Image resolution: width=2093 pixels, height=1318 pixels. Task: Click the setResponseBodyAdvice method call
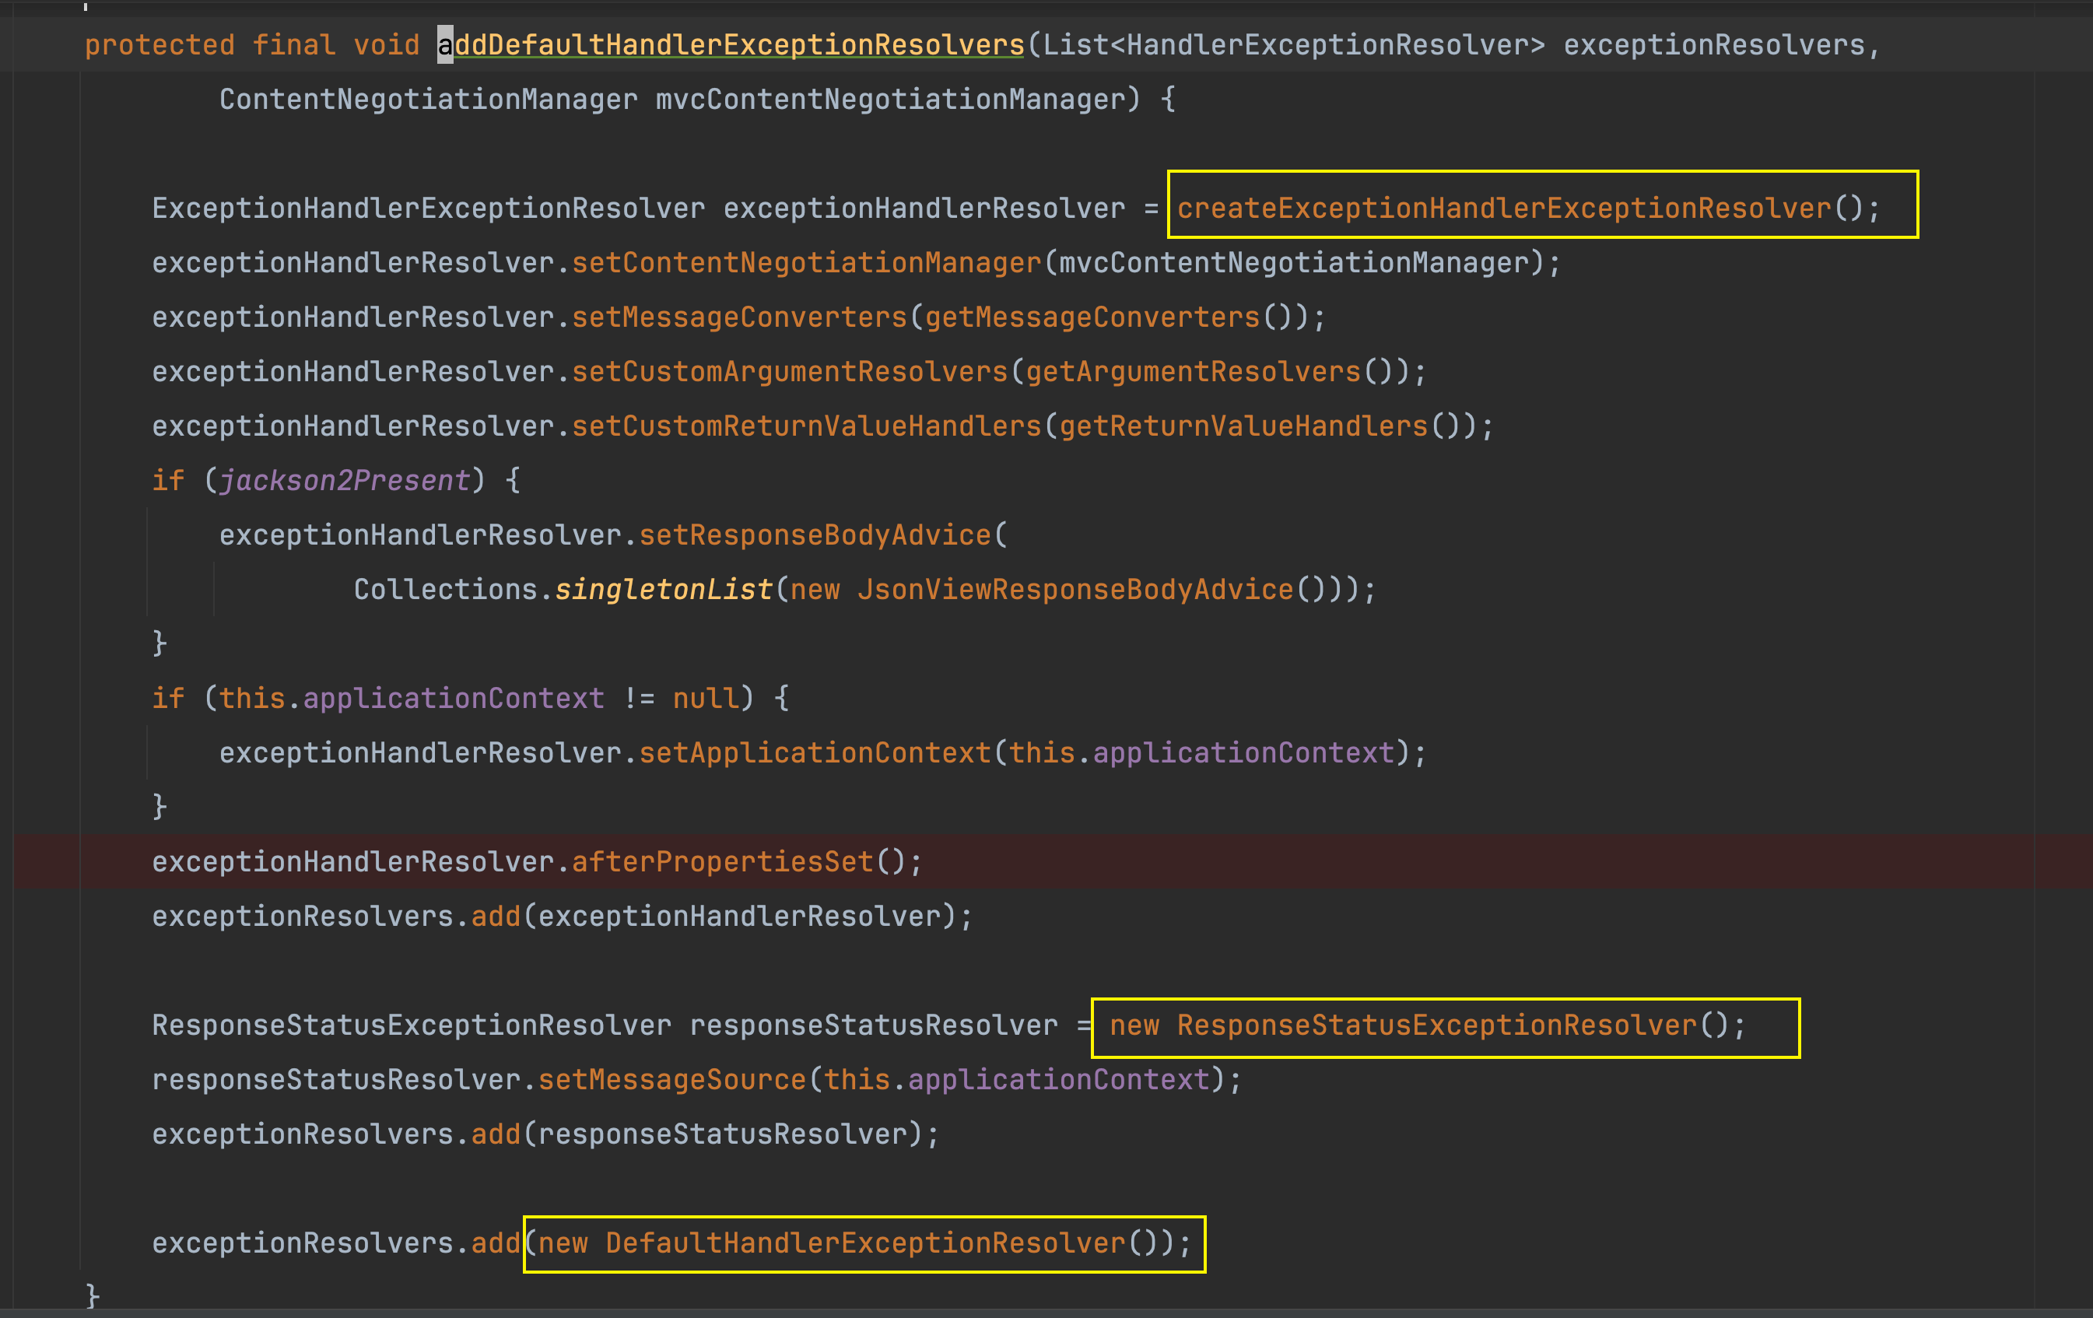point(815,535)
